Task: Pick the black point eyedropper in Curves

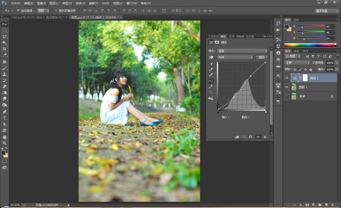Action: click(211, 64)
